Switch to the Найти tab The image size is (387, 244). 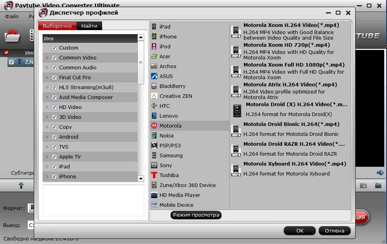[x=89, y=26]
